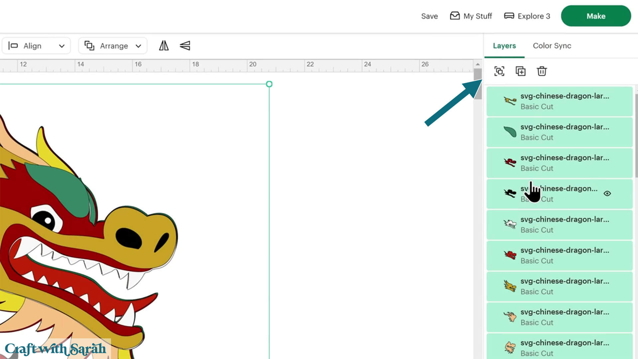Delete selection with the trash icon
The height and width of the screenshot is (359, 638).
[542, 71]
